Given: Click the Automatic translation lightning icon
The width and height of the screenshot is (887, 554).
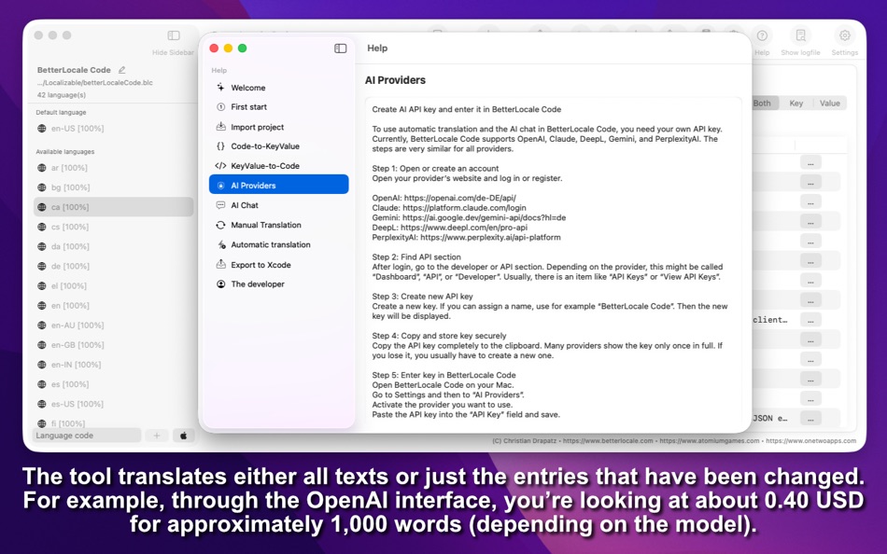Looking at the screenshot, I should [222, 244].
